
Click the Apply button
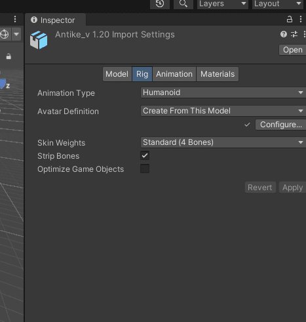(x=292, y=188)
